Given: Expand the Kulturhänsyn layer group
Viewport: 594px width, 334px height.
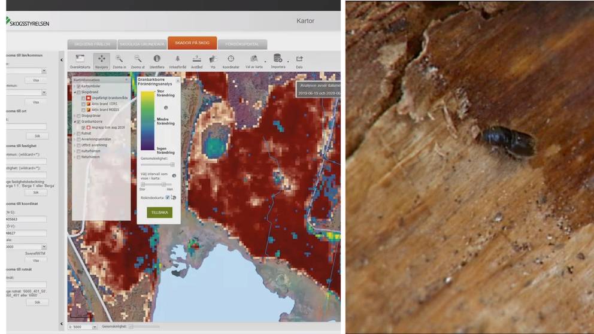Looking at the screenshot, I should [x=74, y=151].
